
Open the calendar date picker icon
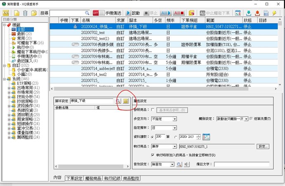click(206, 137)
